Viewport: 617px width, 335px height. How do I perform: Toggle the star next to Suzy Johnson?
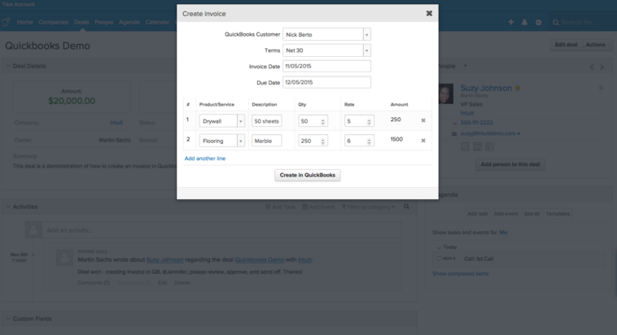pyautogui.click(x=518, y=88)
